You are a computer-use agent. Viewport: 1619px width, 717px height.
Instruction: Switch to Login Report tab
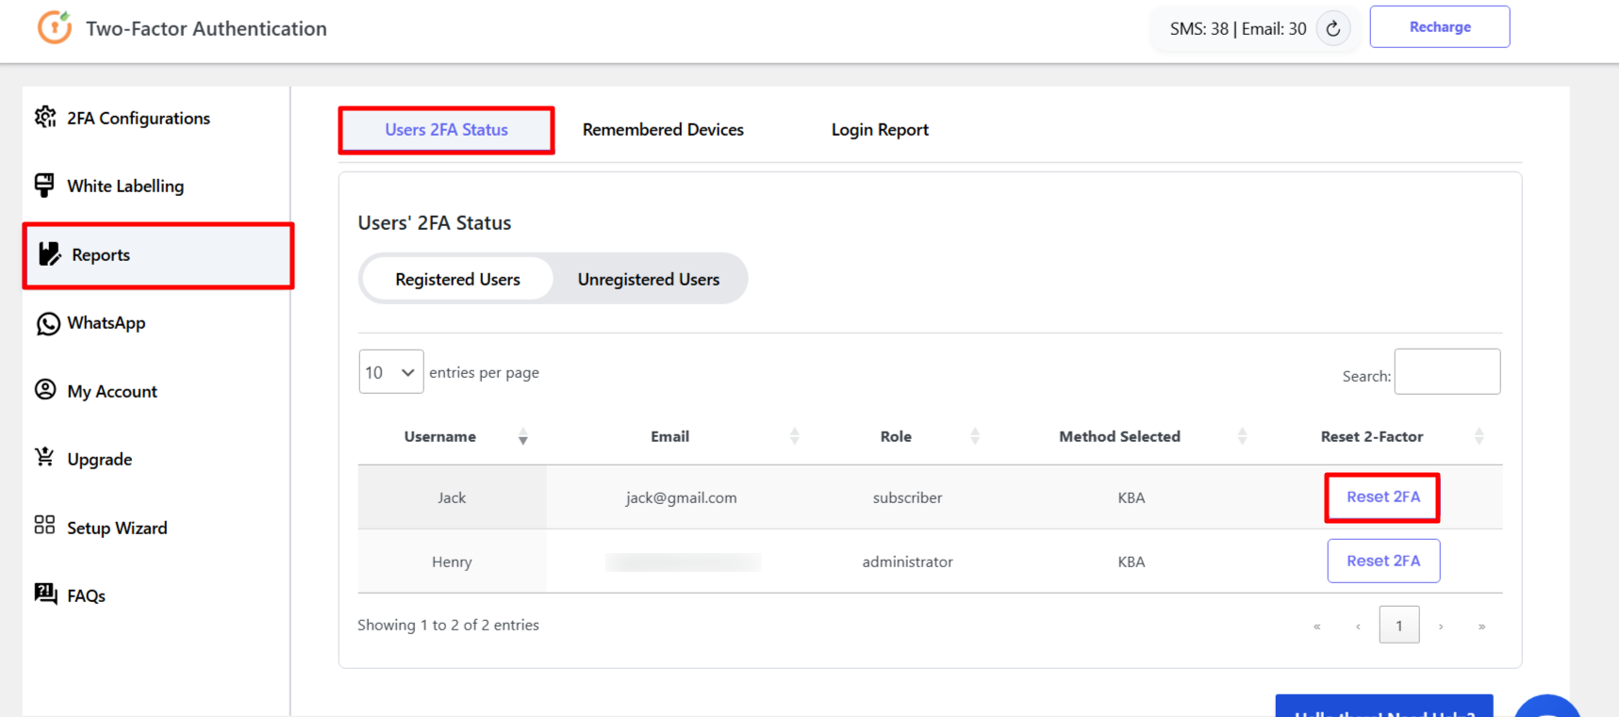point(880,130)
